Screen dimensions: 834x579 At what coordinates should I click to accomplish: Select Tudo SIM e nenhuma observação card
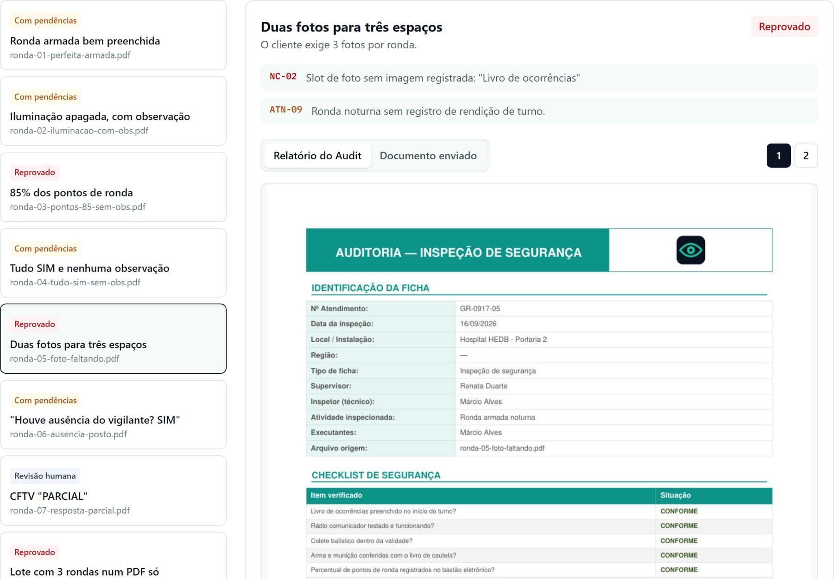[x=113, y=263]
